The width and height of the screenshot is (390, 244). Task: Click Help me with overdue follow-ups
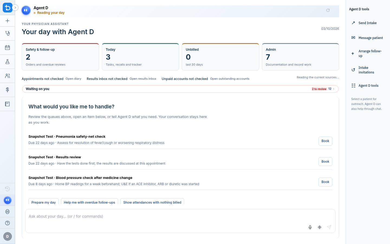coord(89,202)
